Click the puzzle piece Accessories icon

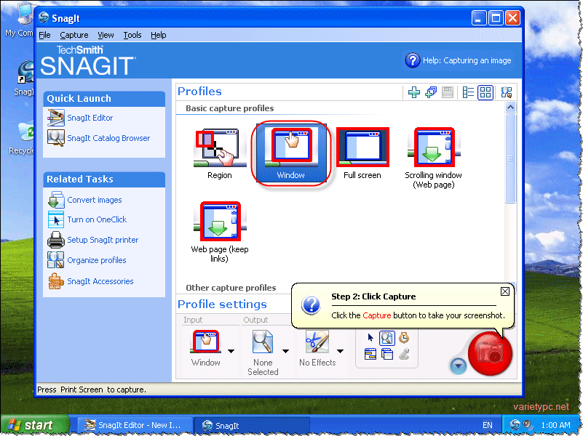56,281
